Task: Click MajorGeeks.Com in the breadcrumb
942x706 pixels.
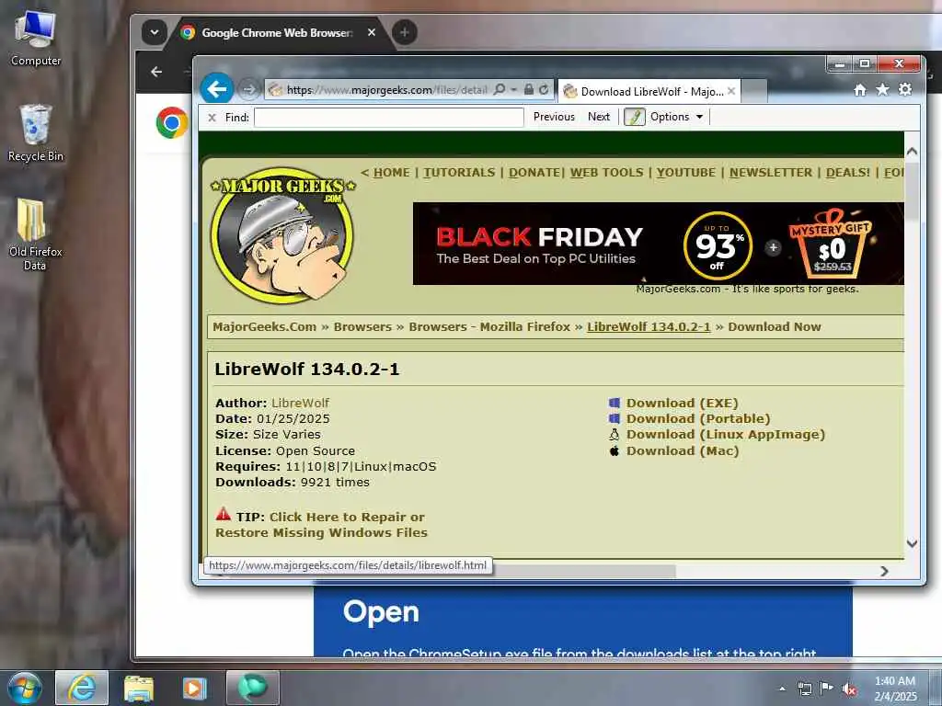Action: tap(264, 326)
